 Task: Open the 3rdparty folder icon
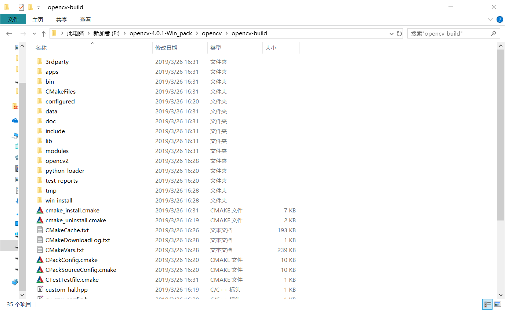39,62
